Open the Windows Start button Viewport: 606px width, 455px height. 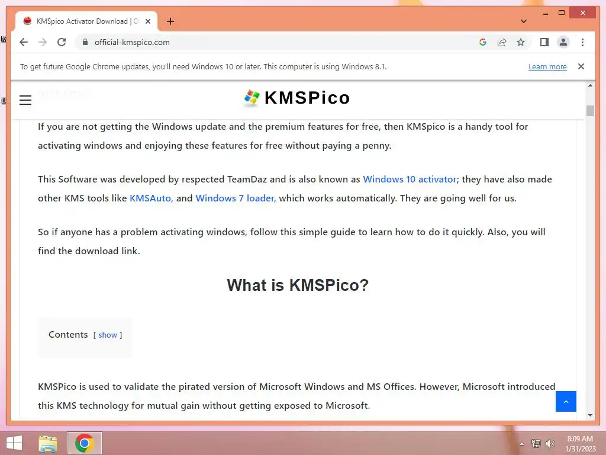pos(14,443)
